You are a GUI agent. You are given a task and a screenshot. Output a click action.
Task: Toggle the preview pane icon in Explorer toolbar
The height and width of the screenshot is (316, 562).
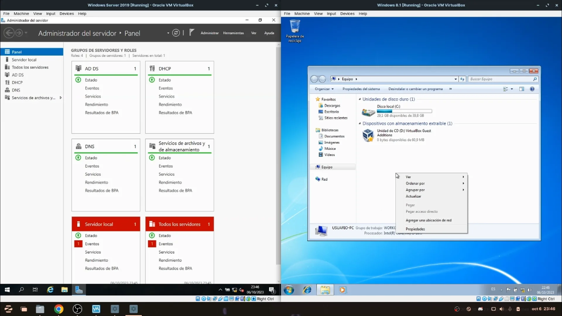[x=521, y=89]
